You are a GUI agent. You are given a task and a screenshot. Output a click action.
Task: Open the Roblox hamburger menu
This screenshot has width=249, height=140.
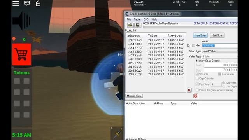16,3
